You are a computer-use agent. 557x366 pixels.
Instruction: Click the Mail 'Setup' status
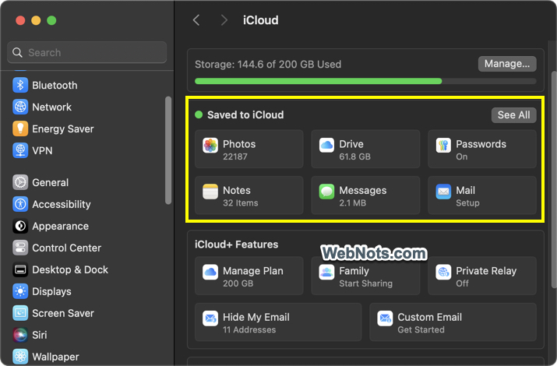point(467,203)
